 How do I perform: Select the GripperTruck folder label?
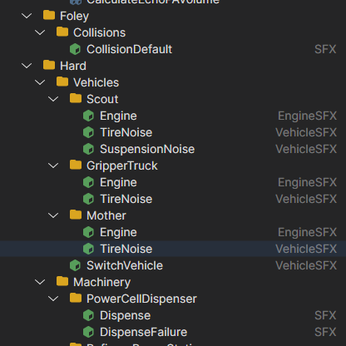pyautogui.click(x=121, y=166)
